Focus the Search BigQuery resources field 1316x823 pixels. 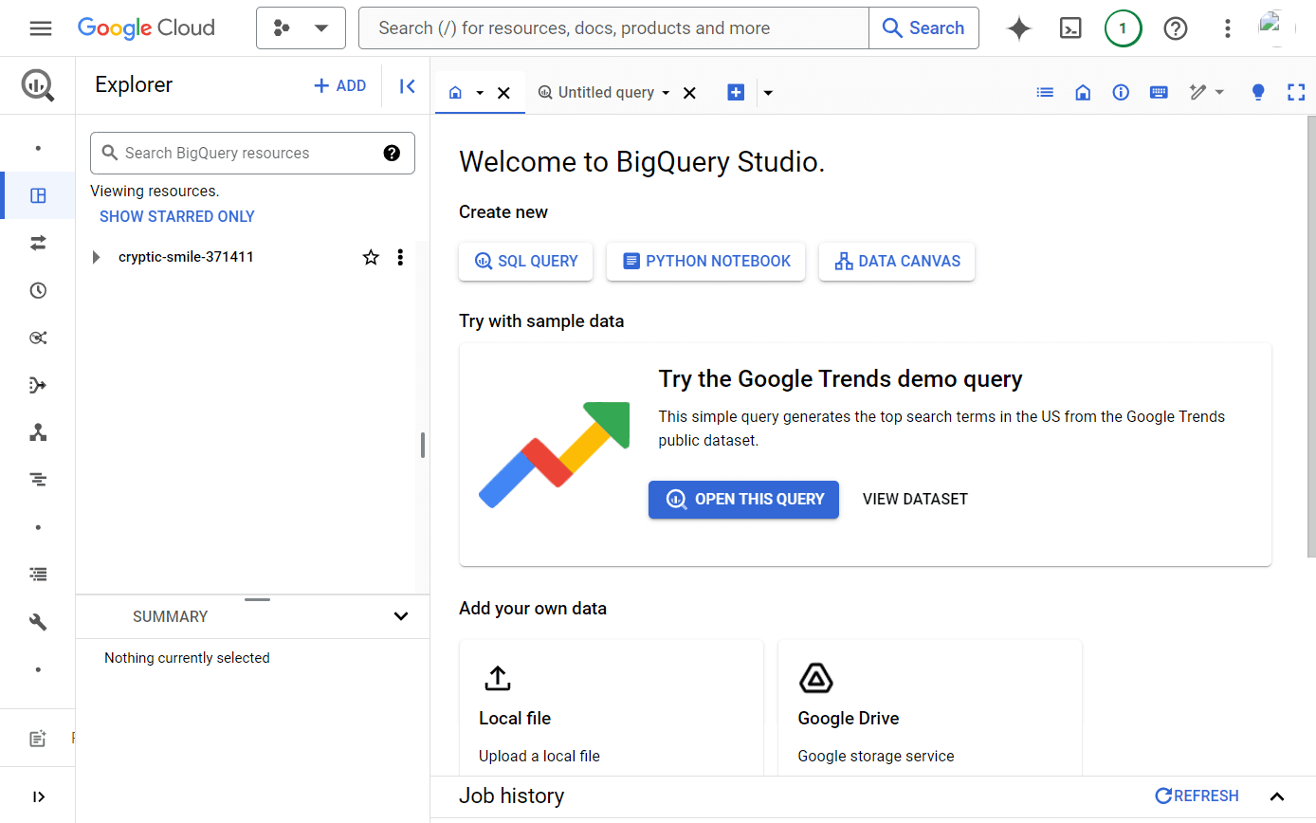(252, 153)
